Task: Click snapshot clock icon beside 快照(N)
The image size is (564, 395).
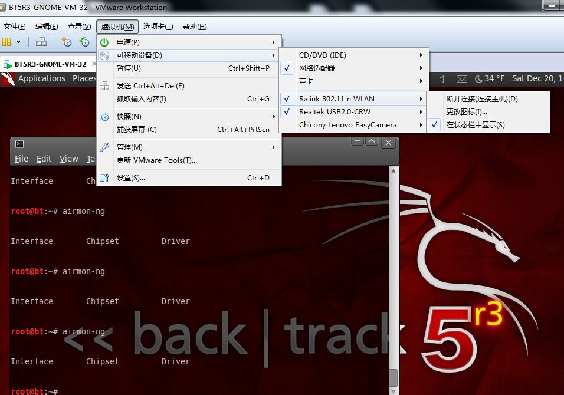Action: click(104, 117)
